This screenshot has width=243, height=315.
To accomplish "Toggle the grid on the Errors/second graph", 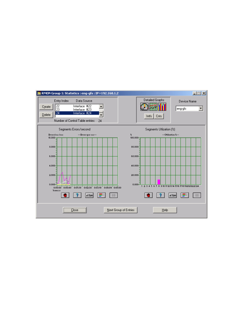I will click(114, 195).
